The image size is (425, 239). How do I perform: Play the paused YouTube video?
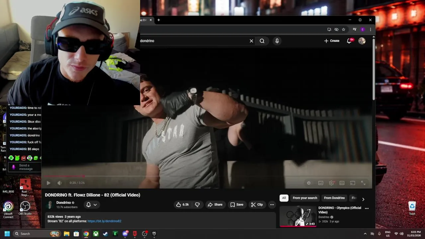[48, 183]
